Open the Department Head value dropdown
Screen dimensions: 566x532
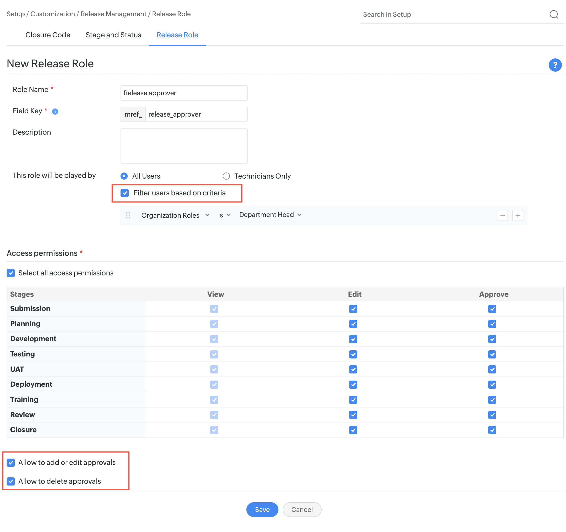coord(270,215)
